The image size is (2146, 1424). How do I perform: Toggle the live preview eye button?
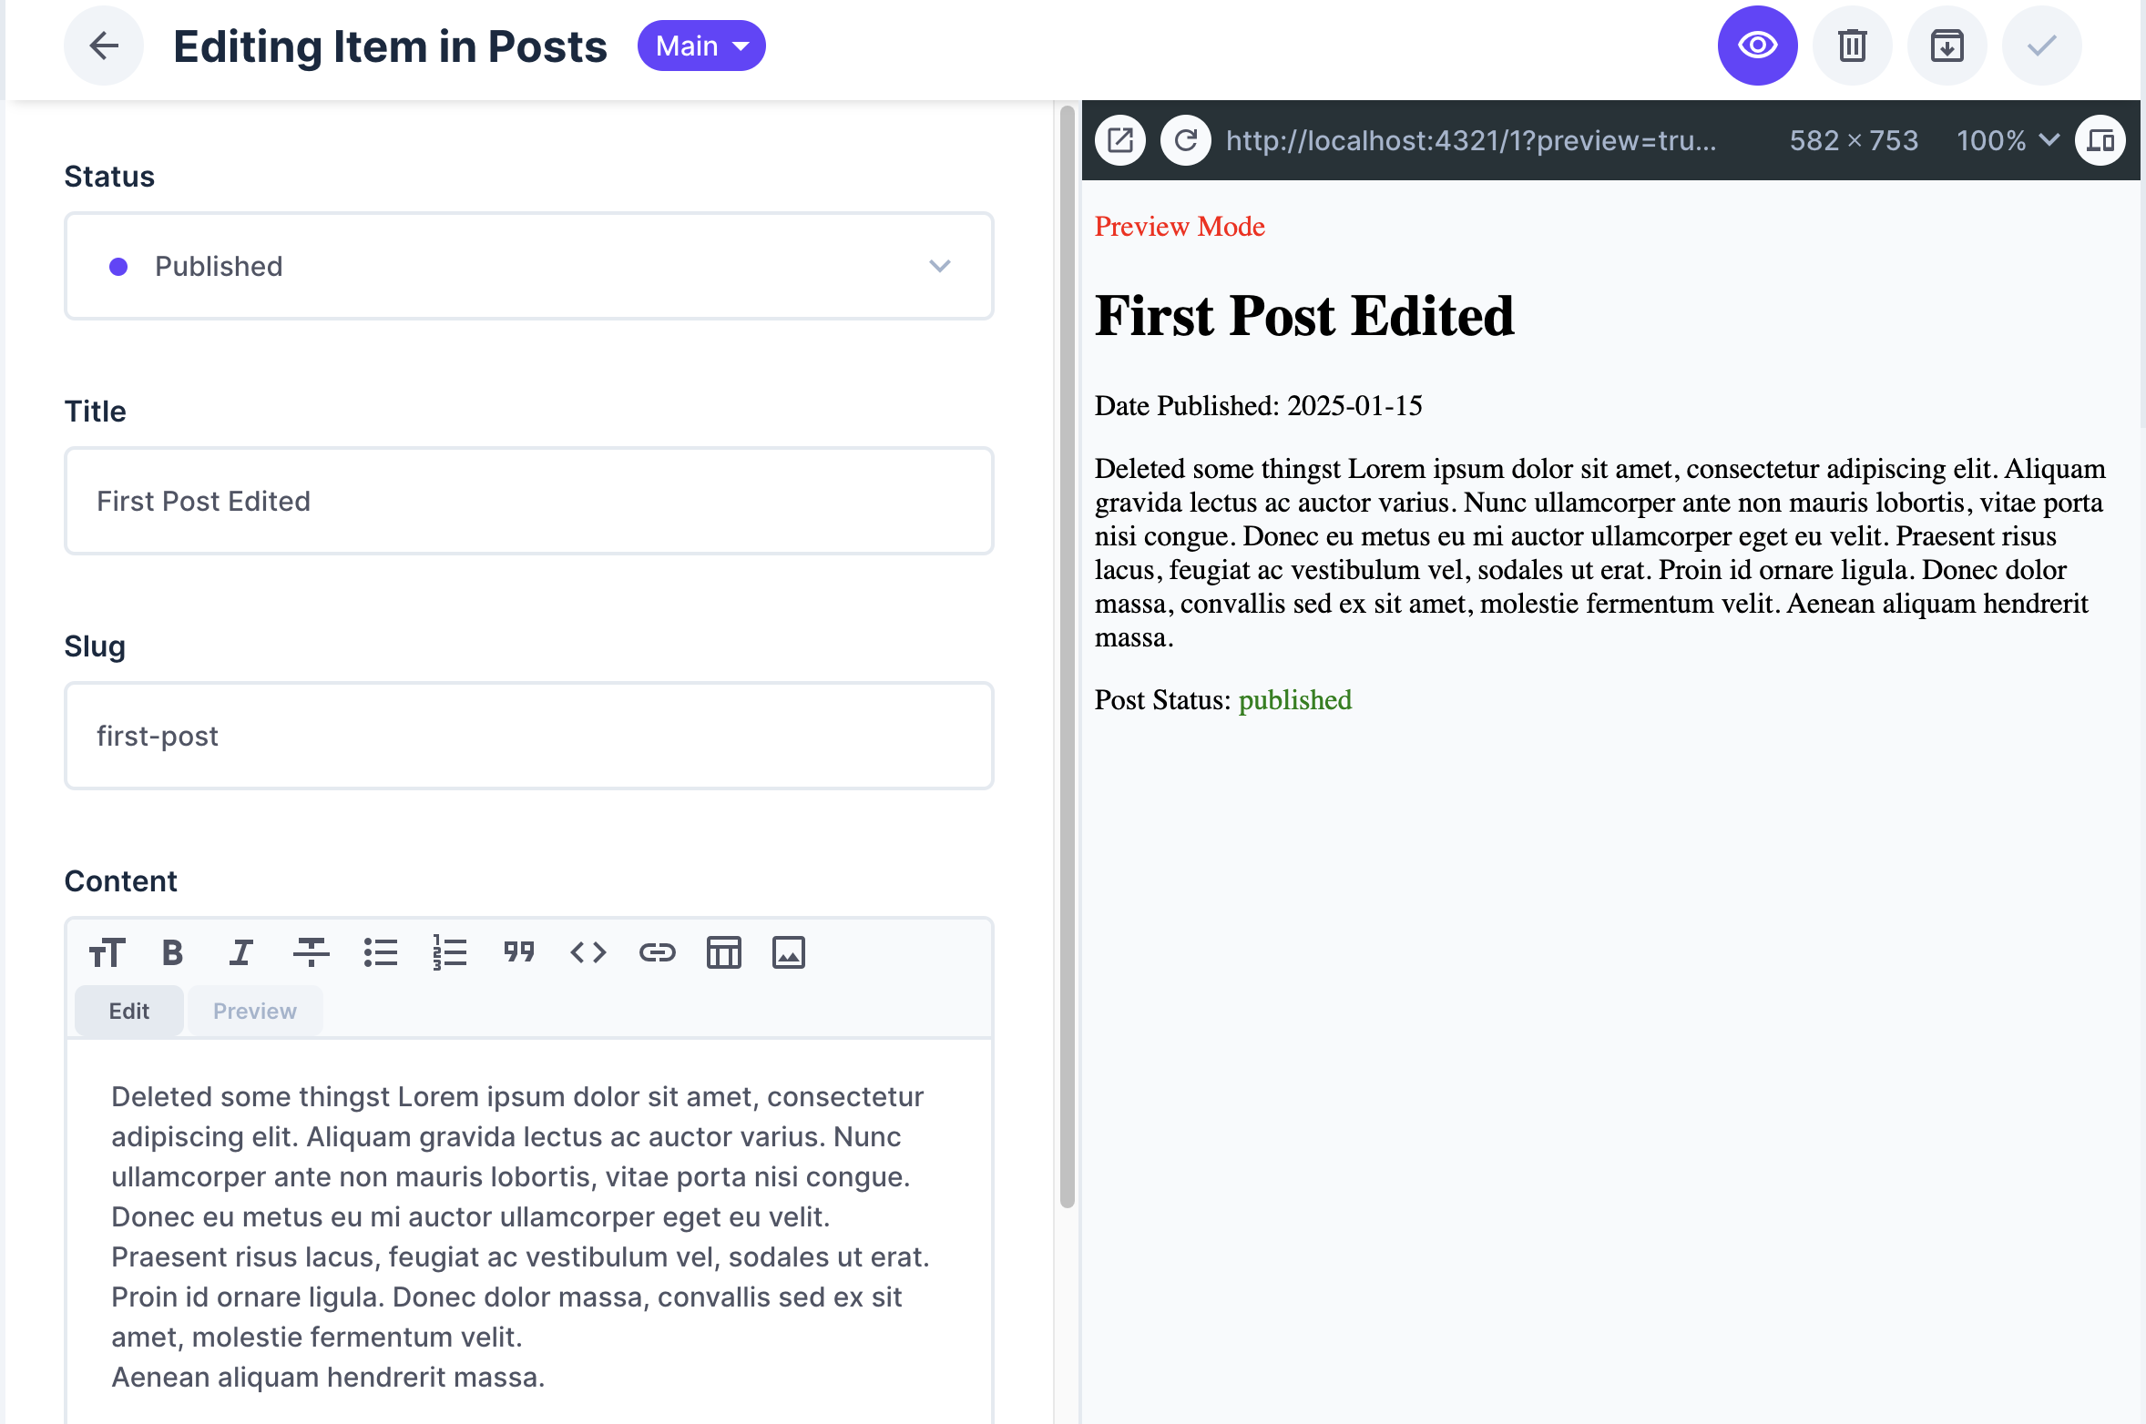(1757, 46)
